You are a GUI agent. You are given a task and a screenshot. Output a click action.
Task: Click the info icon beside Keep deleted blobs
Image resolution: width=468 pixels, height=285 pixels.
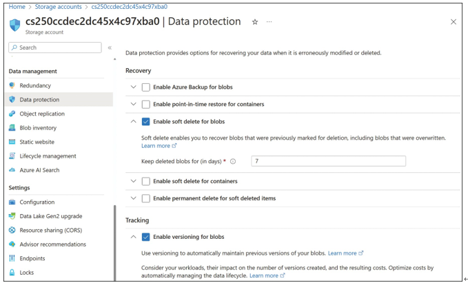tap(233, 161)
